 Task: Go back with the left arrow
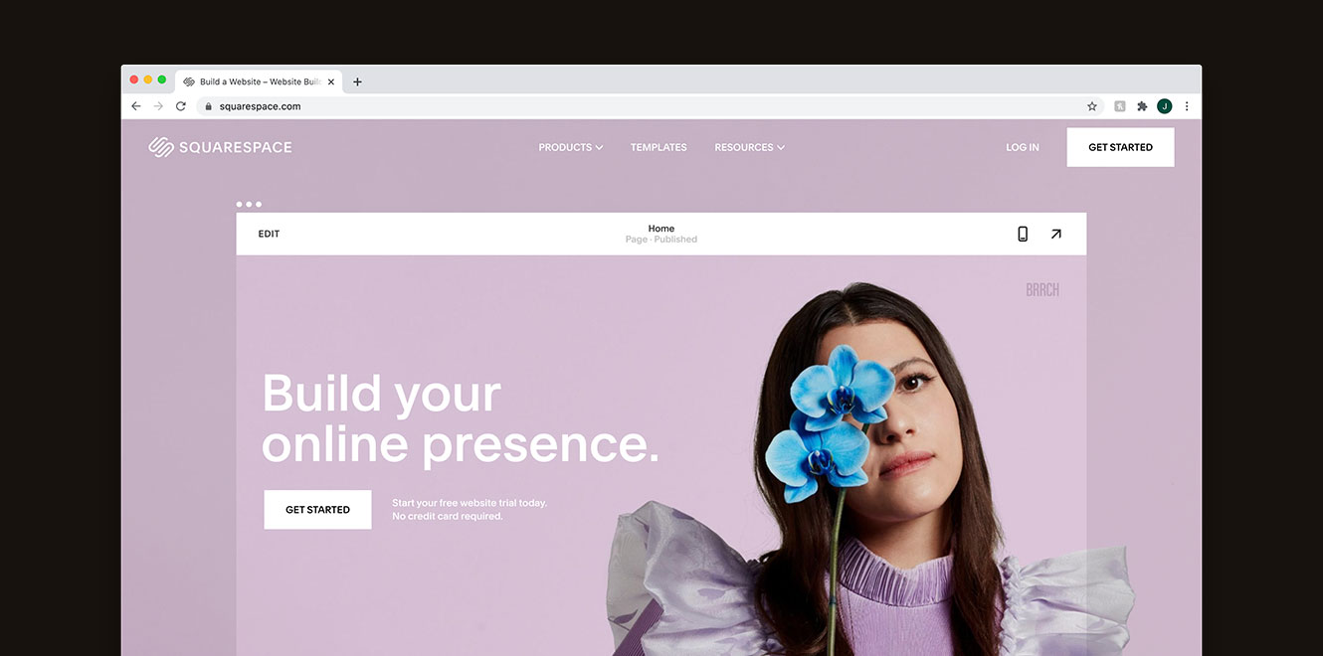[136, 106]
